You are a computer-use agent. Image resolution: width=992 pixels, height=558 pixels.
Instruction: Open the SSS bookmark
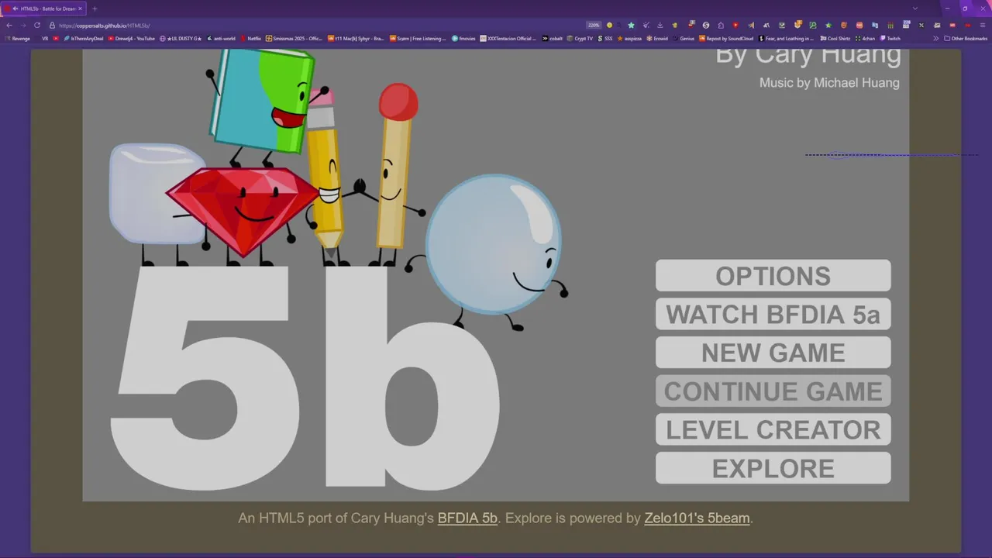[x=604, y=38]
